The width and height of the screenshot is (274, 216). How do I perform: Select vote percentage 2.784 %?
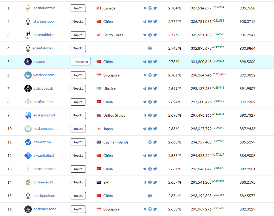click(175, 8)
